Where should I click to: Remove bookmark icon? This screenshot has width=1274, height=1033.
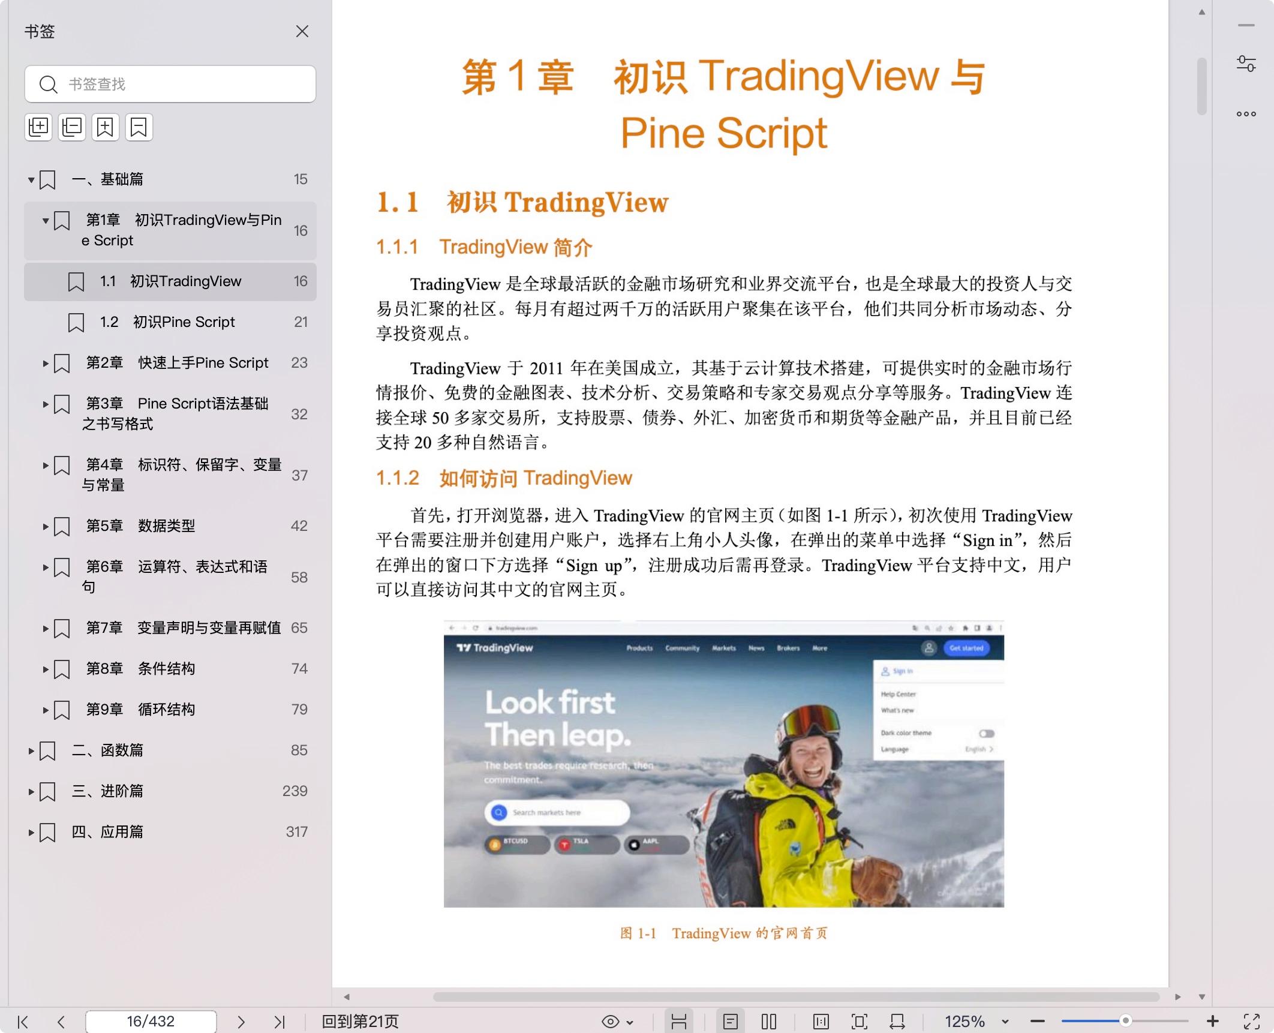[x=139, y=127]
